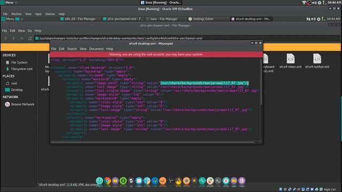The image size is (342, 192).
Task: Launch Chrome from the dock
Action: [107, 180]
